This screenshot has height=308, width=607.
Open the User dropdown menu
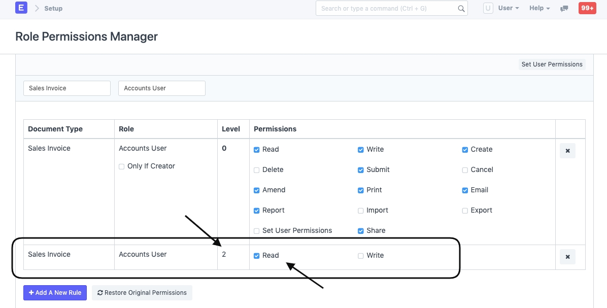[x=509, y=8]
